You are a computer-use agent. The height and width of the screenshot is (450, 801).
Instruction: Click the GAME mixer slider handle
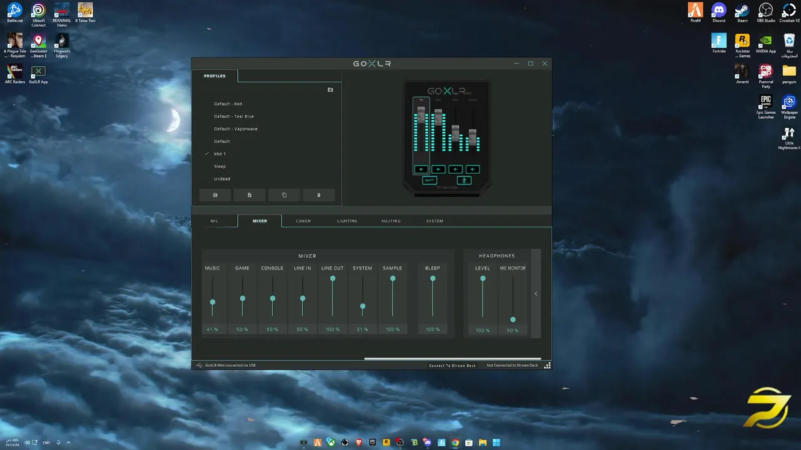pyautogui.click(x=243, y=298)
